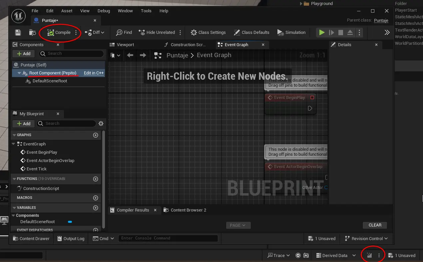Select Event BeginPlay in My Blueprint
This screenshot has width=423, height=262.
click(42, 152)
